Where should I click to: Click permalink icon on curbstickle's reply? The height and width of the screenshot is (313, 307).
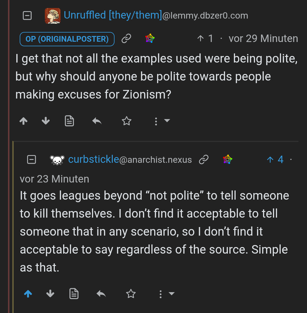(204, 159)
